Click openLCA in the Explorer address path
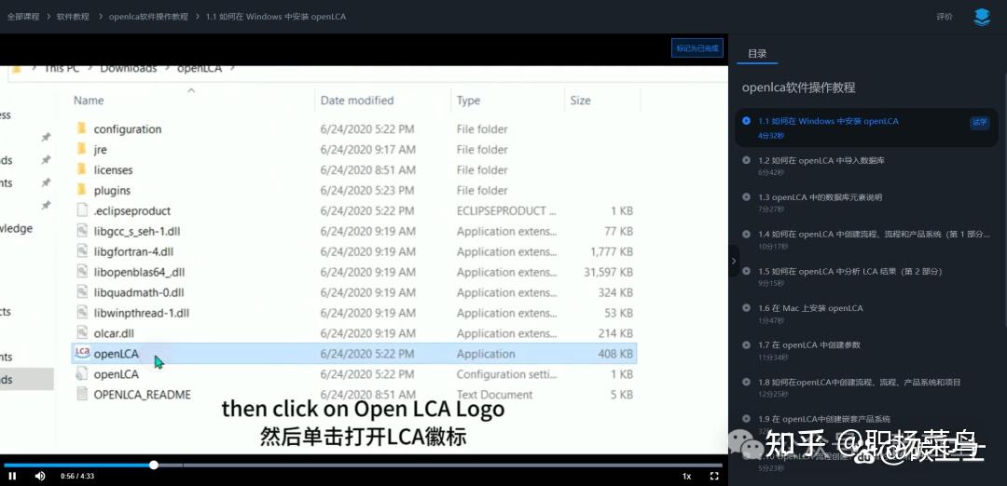This screenshot has width=1007, height=486. coord(200,68)
